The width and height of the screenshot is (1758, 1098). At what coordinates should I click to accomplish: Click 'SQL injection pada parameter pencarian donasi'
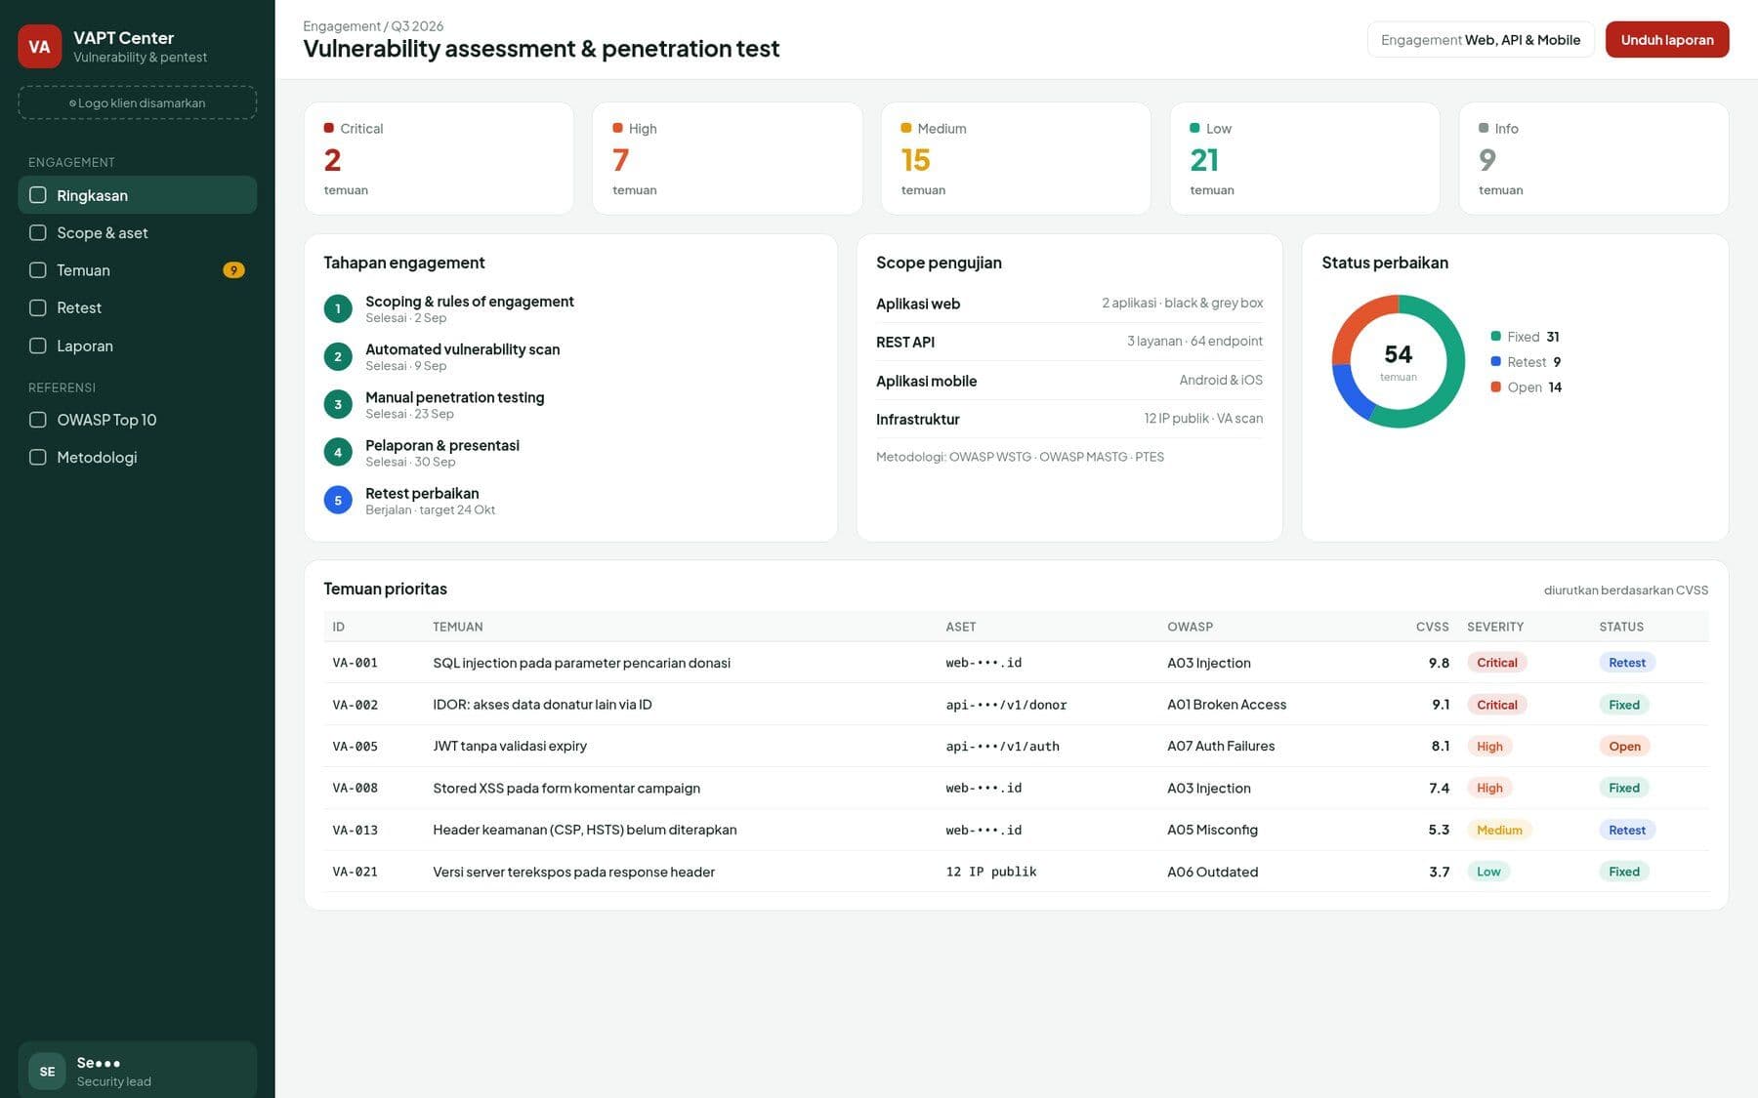[x=581, y=663]
